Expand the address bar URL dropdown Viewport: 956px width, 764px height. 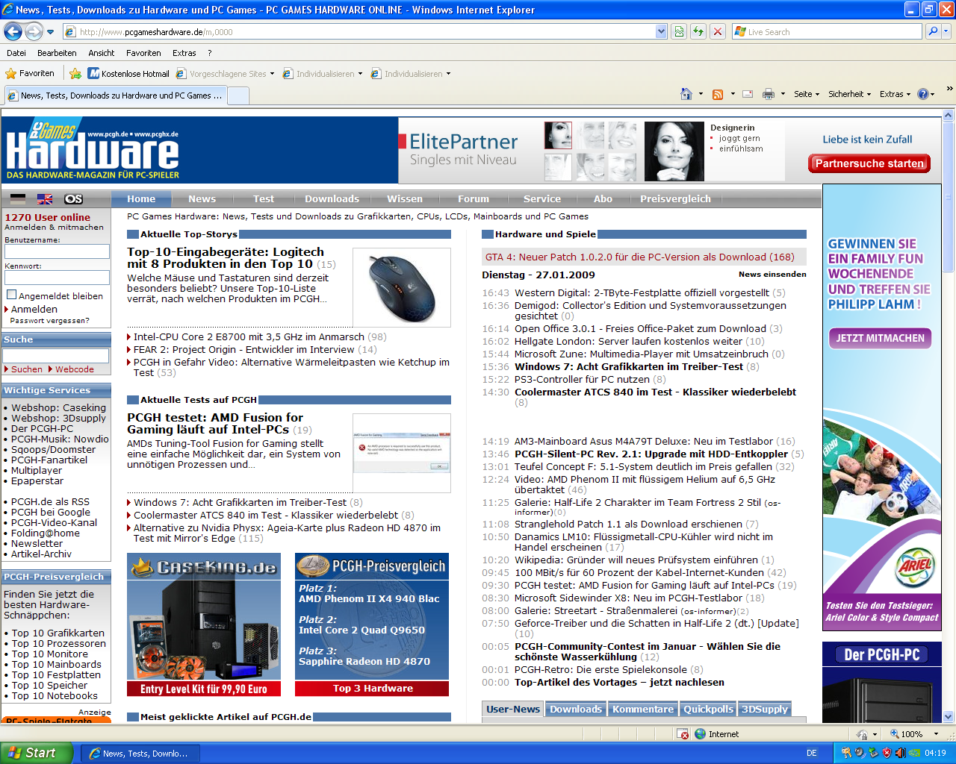coord(661,31)
